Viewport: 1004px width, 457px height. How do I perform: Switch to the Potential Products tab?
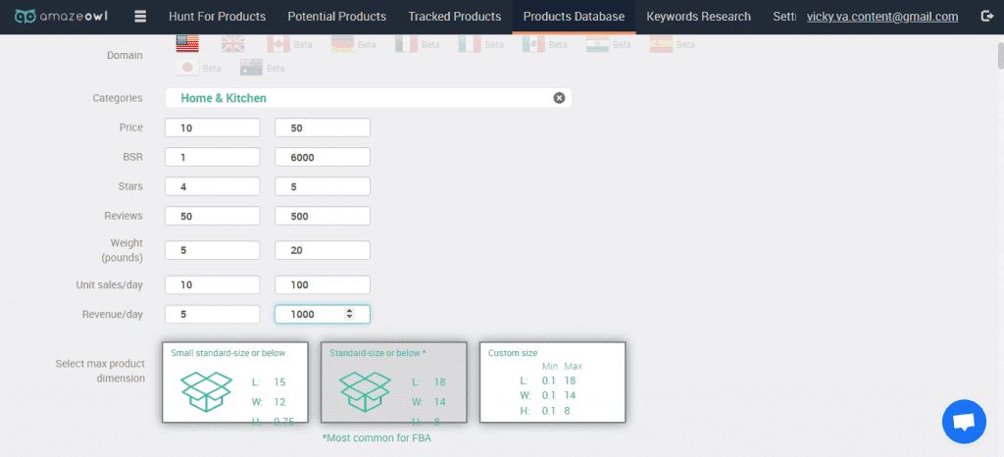tap(337, 17)
